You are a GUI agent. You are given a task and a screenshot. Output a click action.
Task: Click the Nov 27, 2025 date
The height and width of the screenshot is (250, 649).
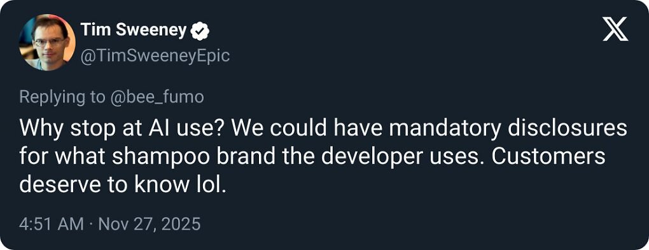click(150, 225)
